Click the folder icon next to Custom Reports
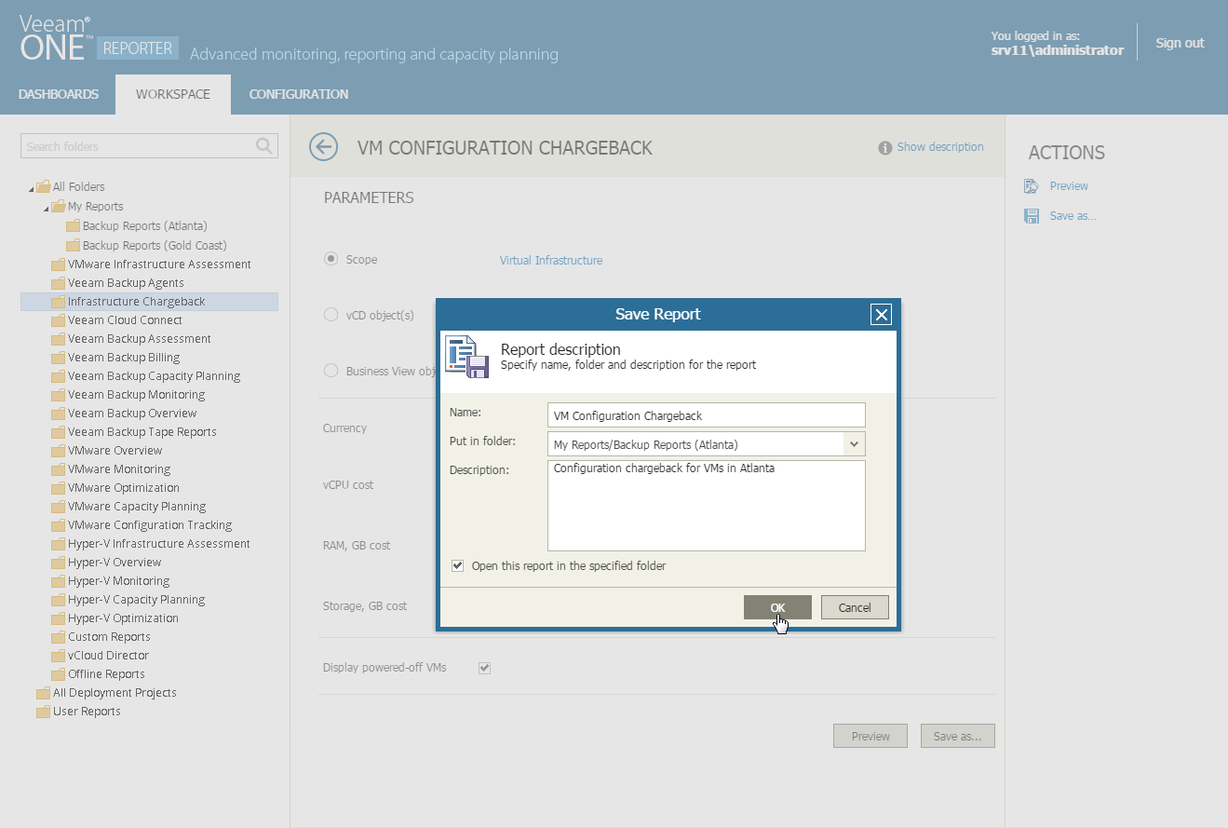 59,637
